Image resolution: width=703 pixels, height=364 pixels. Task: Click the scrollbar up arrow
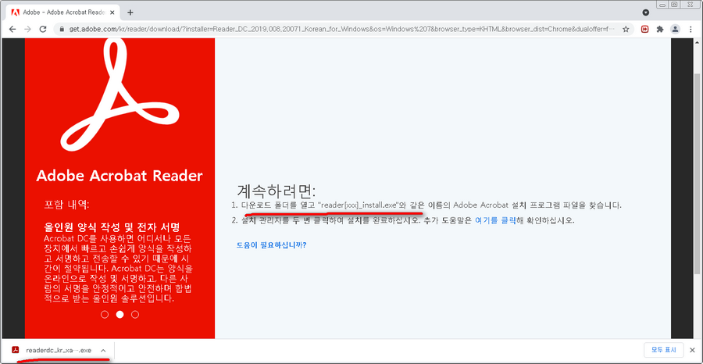(x=698, y=41)
